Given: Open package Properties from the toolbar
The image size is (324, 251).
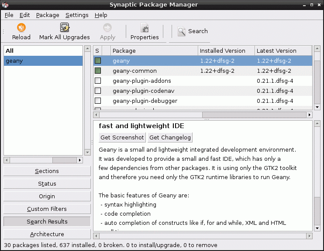Looking at the screenshot, I should coord(145,31).
